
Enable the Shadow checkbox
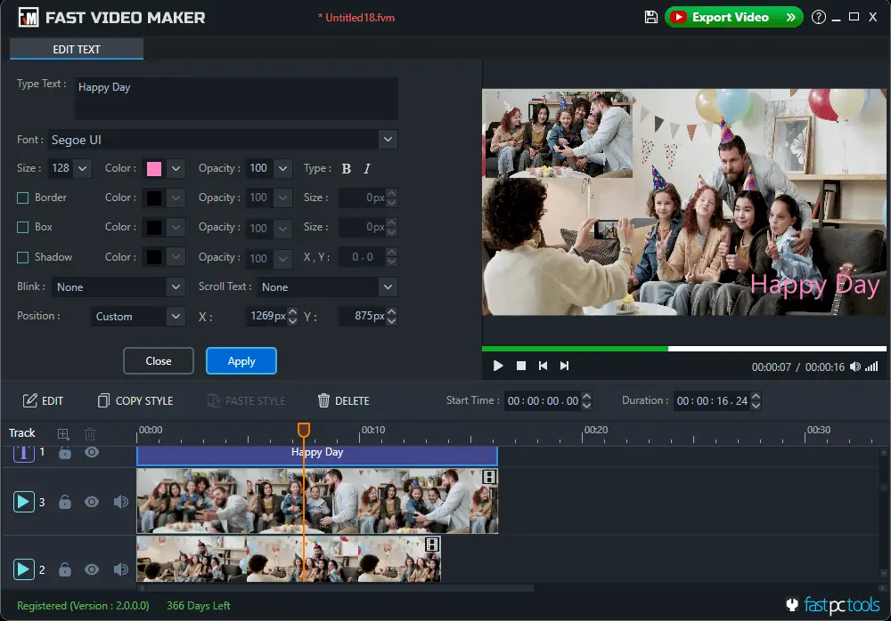23,257
